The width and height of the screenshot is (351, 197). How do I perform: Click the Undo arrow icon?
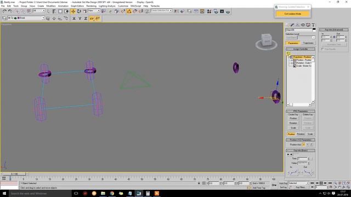coord(4,11)
